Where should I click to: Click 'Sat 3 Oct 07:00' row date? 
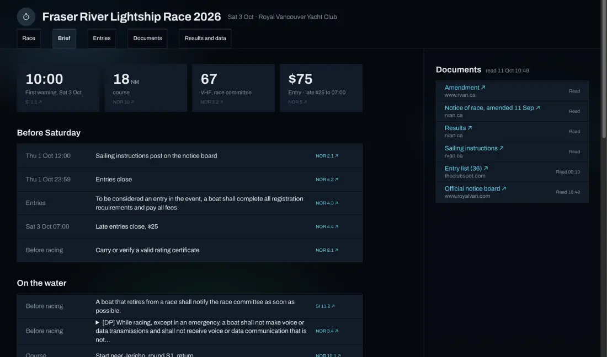[x=47, y=227]
